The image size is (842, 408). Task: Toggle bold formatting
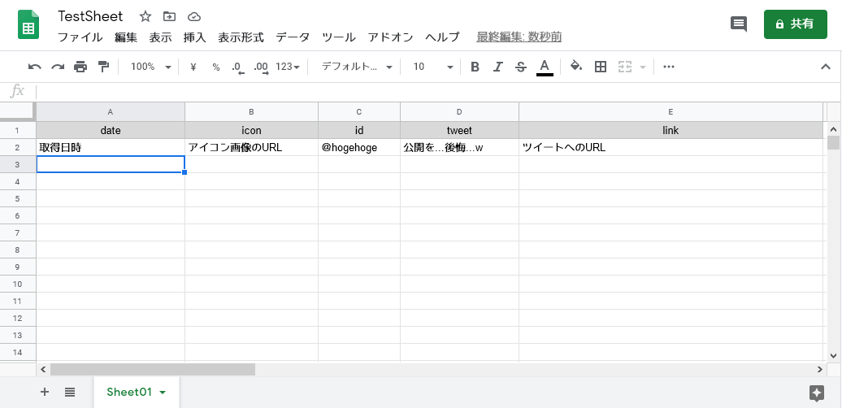click(475, 67)
